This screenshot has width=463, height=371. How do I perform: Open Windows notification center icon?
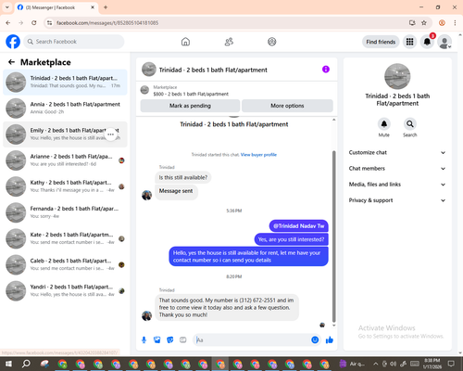[x=451, y=364]
